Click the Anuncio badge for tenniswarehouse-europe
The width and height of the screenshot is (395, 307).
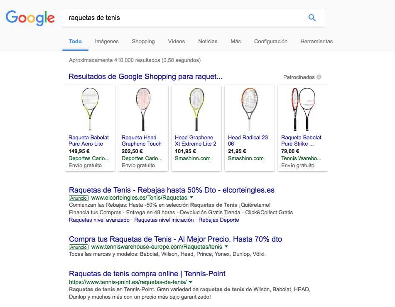[79, 247]
